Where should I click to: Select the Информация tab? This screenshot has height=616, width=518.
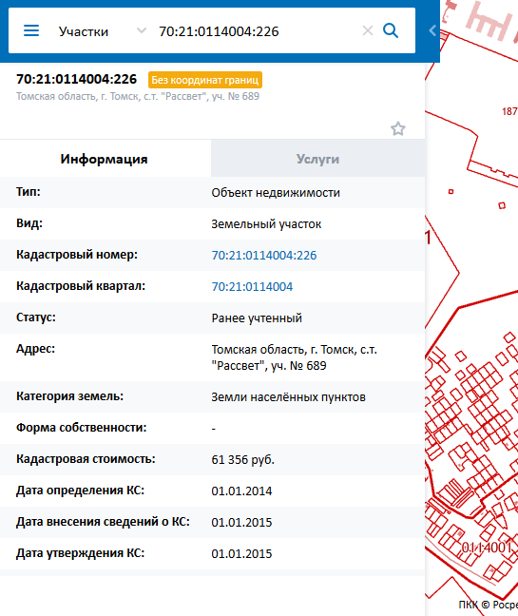[x=104, y=159]
